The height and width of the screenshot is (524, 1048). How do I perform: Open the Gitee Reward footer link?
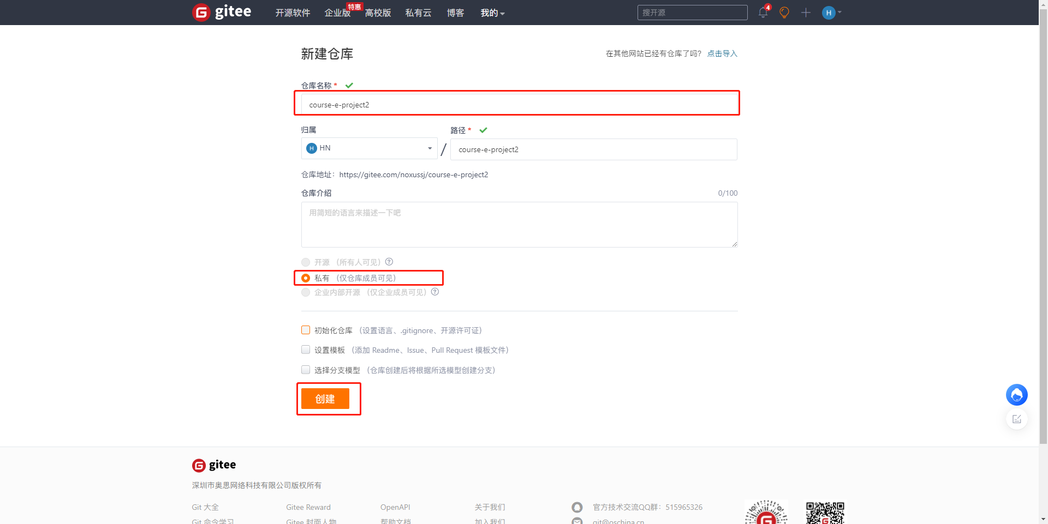pos(308,507)
